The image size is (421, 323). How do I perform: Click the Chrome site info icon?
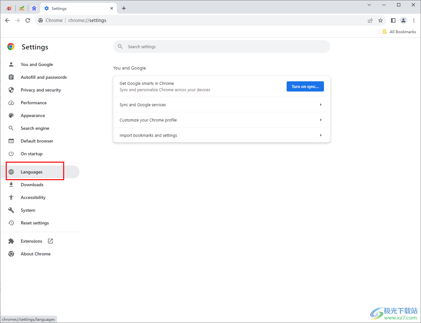pos(41,20)
